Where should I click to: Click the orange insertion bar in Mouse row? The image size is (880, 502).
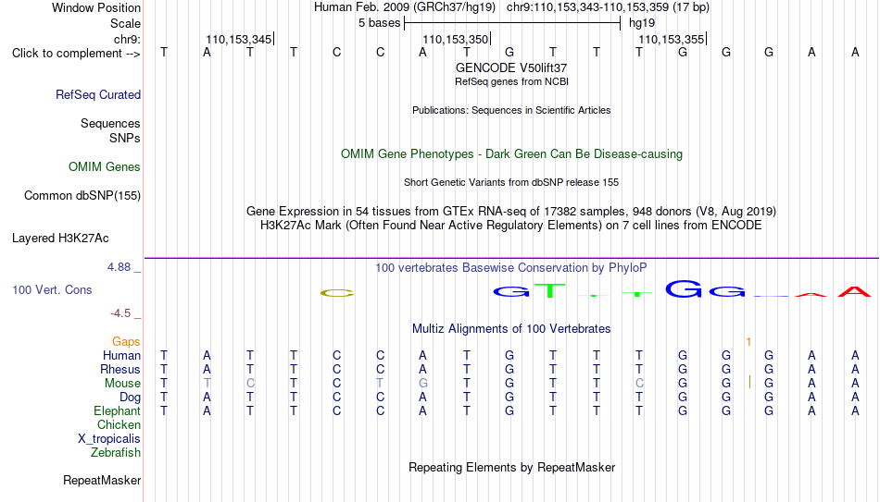click(749, 382)
